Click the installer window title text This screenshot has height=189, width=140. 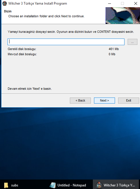click(x=38, y=3)
